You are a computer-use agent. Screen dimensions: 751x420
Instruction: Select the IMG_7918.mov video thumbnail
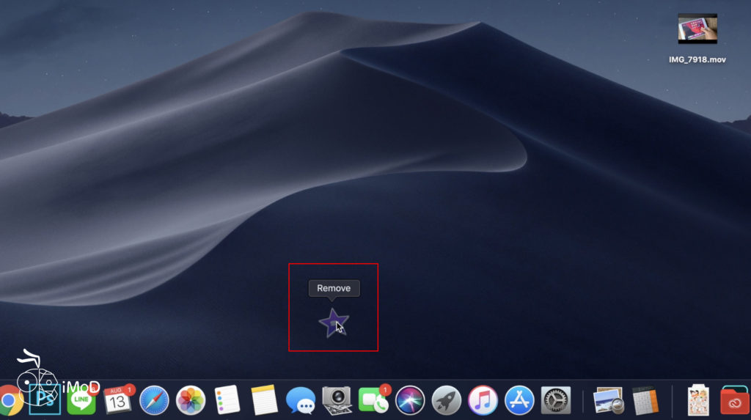[x=697, y=29]
